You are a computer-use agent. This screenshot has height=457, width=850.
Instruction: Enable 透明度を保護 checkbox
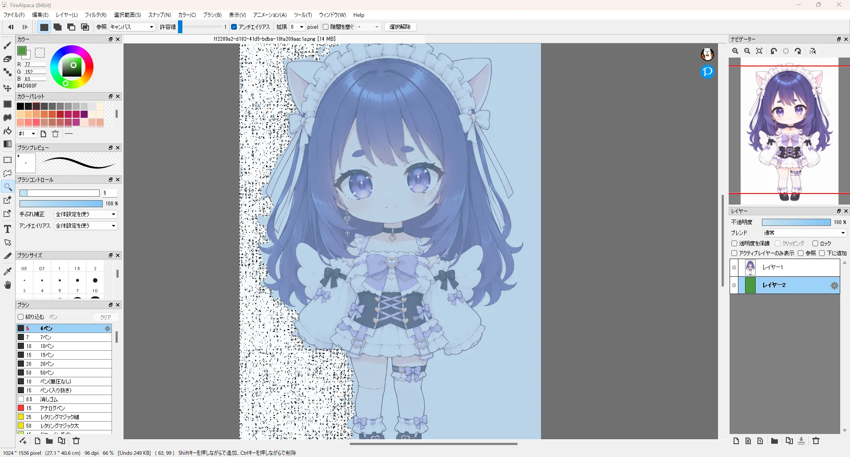[x=734, y=244]
